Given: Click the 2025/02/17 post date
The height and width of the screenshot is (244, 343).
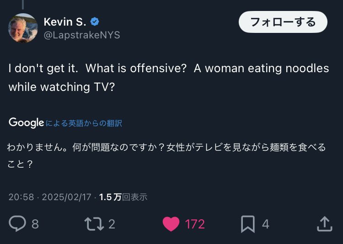Looking at the screenshot, I should coord(66,197).
